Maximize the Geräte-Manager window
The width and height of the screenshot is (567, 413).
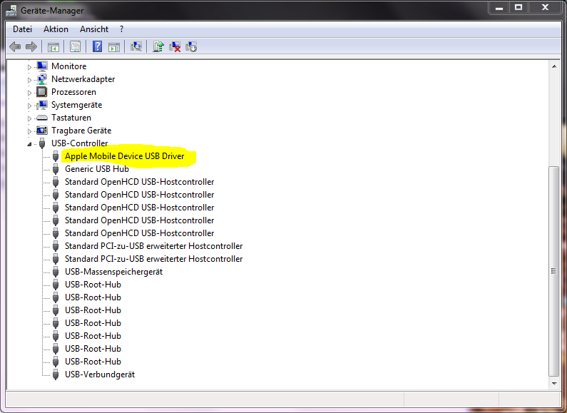pyautogui.click(x=519, y=8)
